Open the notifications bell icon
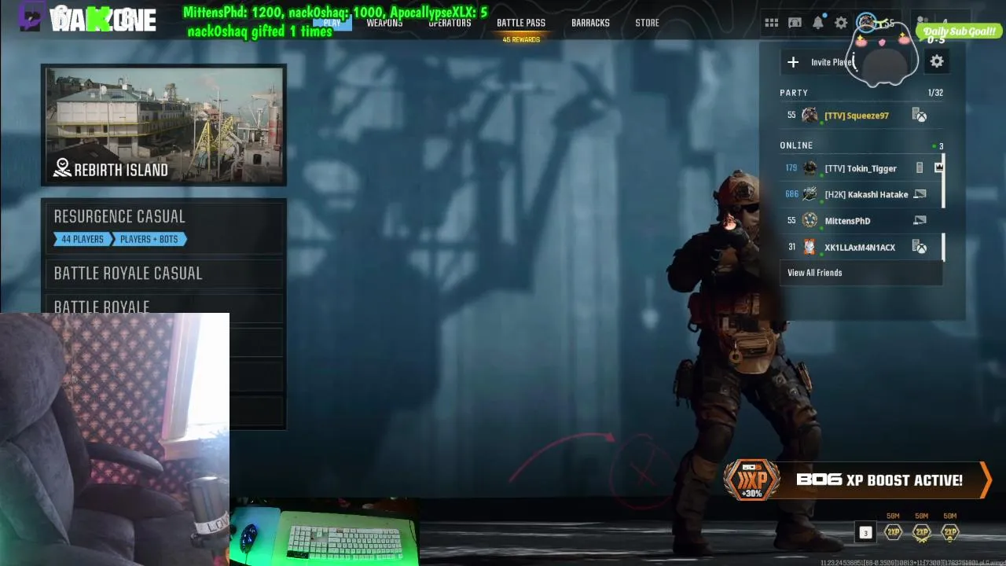The width and height of the screenshot is (1006, 566). click(818, 23)
